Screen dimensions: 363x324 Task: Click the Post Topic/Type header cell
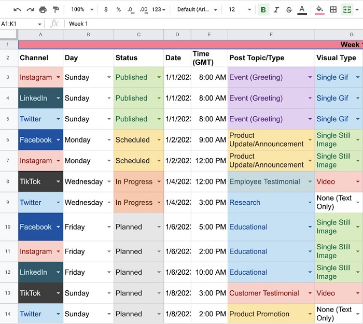click(x=271, y=58)
